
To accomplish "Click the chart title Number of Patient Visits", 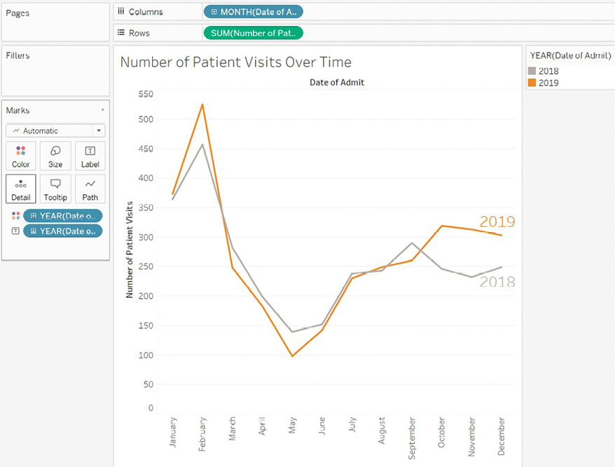I will [235, 62].
